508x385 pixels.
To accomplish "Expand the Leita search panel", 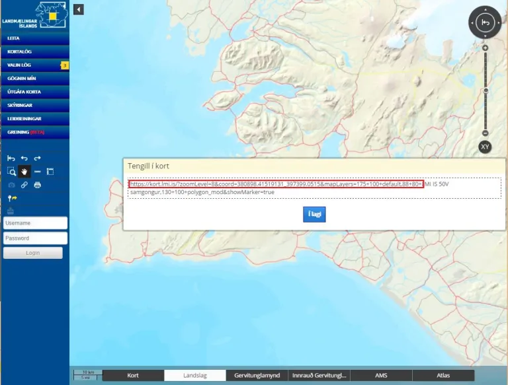I will click(34, 38).
